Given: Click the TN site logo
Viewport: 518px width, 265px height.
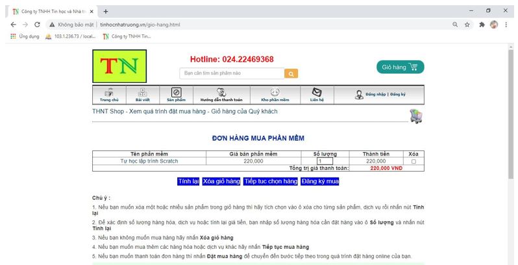Looking at the screenshot, I should click(119, 66).
